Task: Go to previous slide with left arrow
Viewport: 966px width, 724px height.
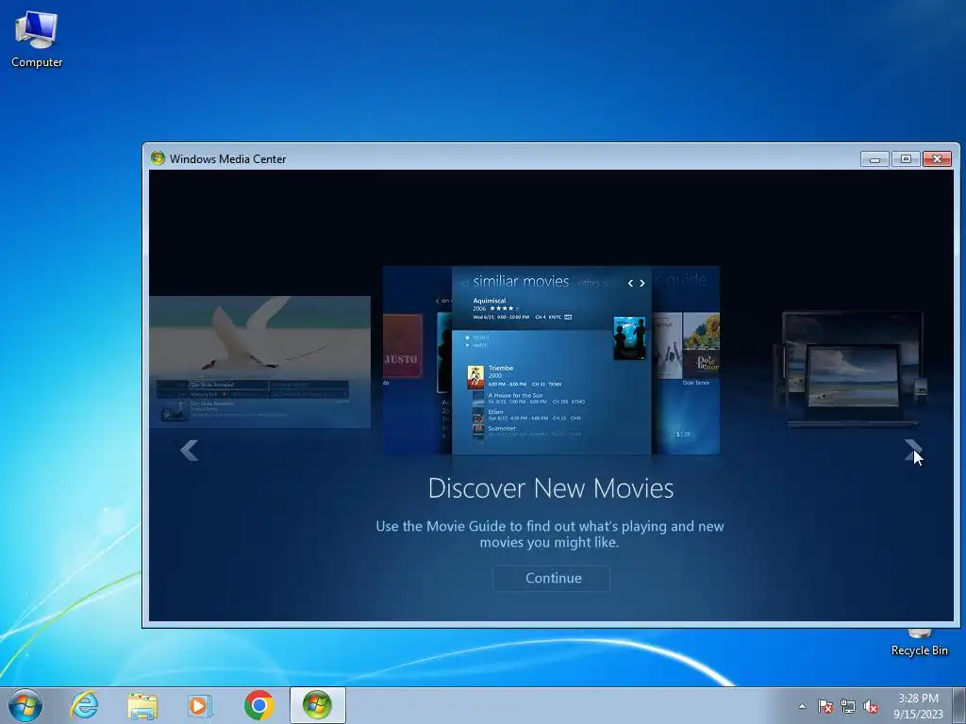Action: [x=189, y=450]
